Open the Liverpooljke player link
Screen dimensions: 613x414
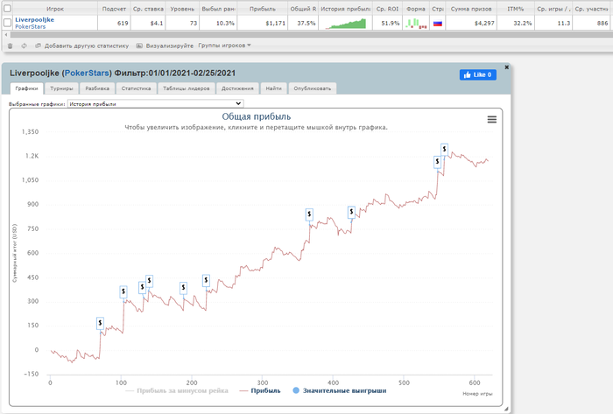[x=34, y=19]
